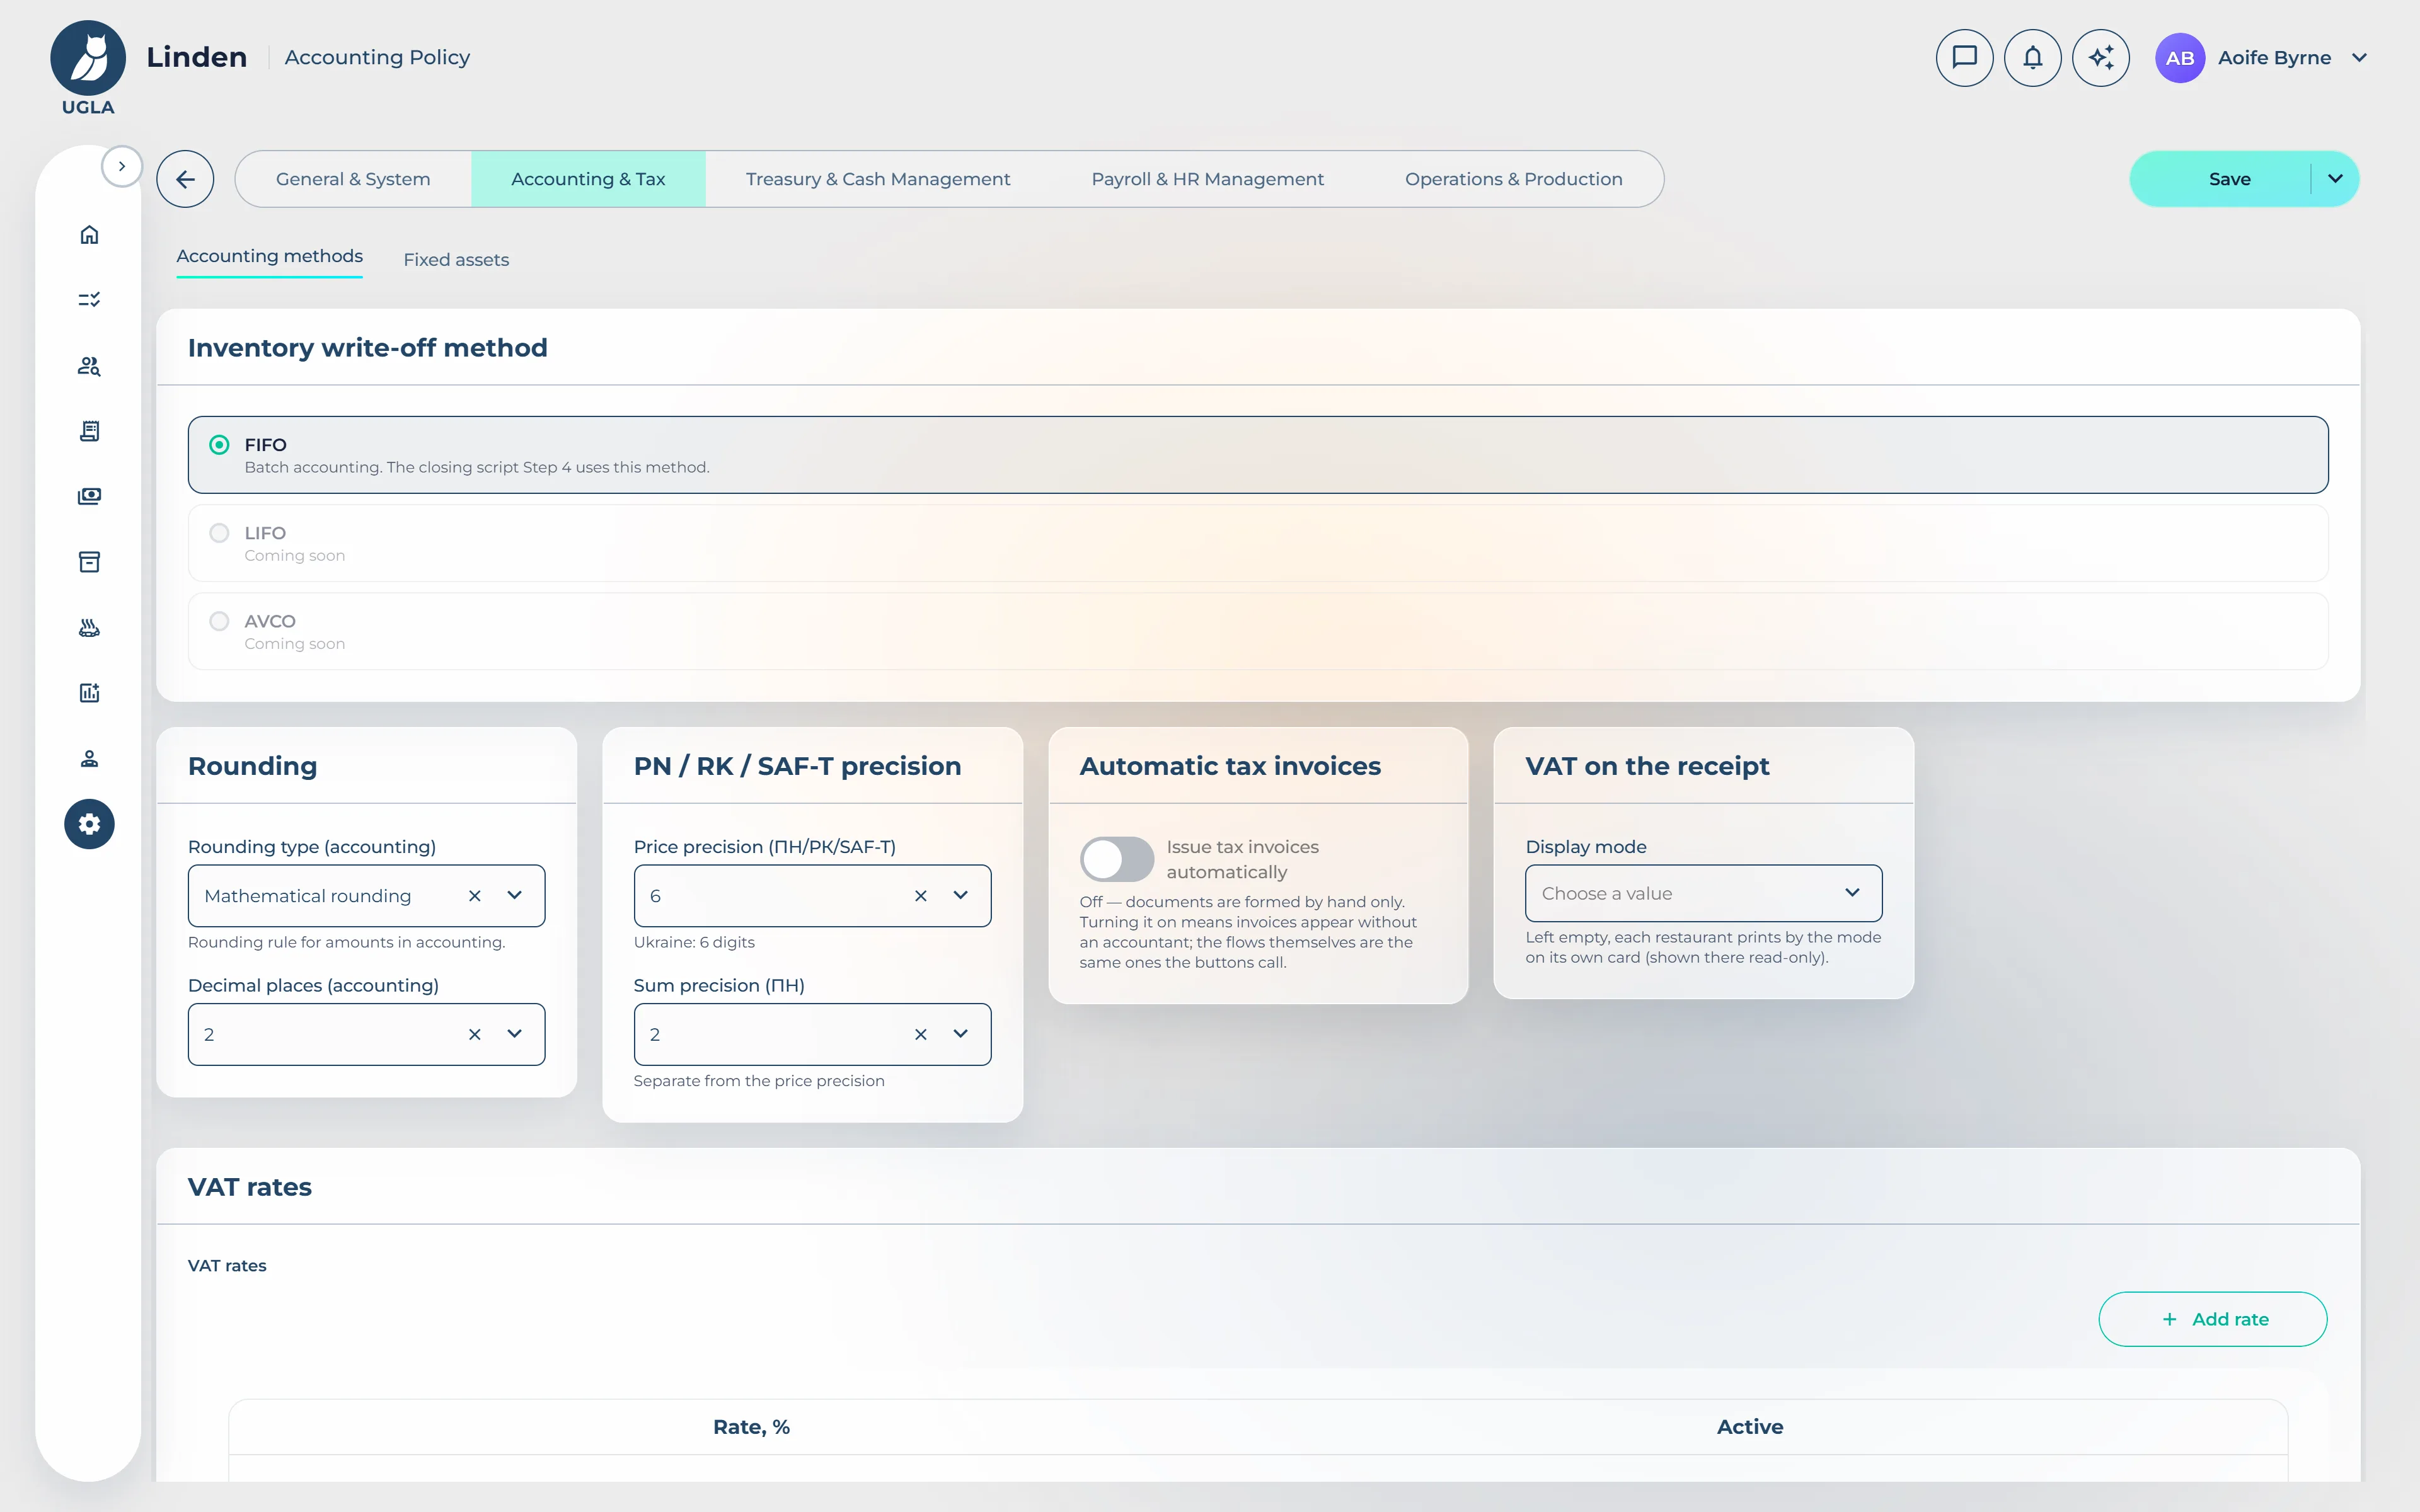2420x1512 pixels.
Task: Open the Save button dropdown arrow
Action: point(2335,179)
